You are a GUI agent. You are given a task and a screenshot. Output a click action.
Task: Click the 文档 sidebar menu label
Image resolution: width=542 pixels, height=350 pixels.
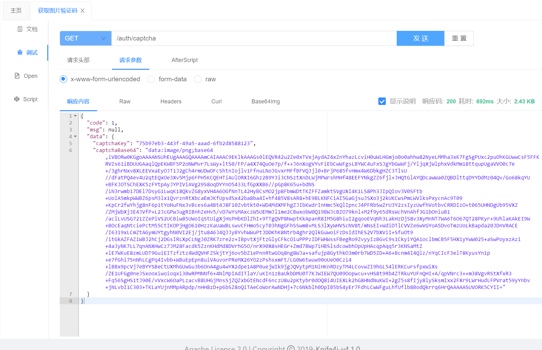click(32, 29)
